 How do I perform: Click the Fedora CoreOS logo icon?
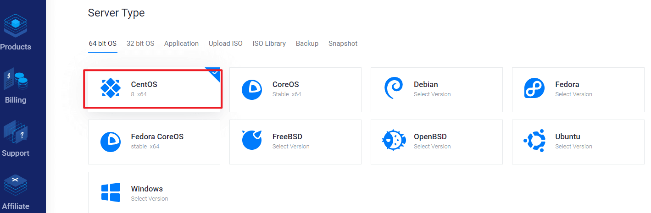(x=111, y=142)
